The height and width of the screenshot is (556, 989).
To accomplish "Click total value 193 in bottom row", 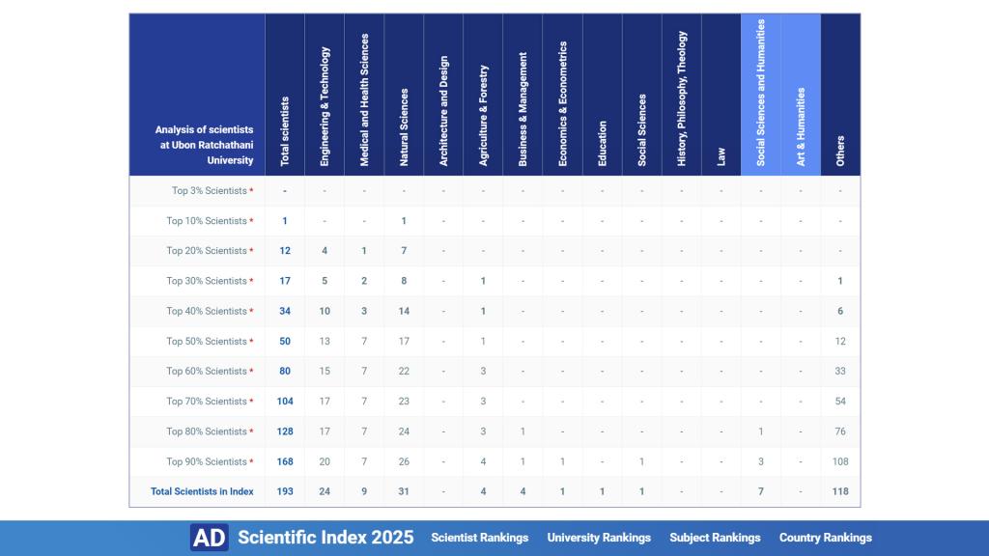I will coord(285,491).
